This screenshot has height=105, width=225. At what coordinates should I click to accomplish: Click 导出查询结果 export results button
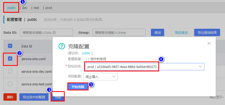click(207, 32)
